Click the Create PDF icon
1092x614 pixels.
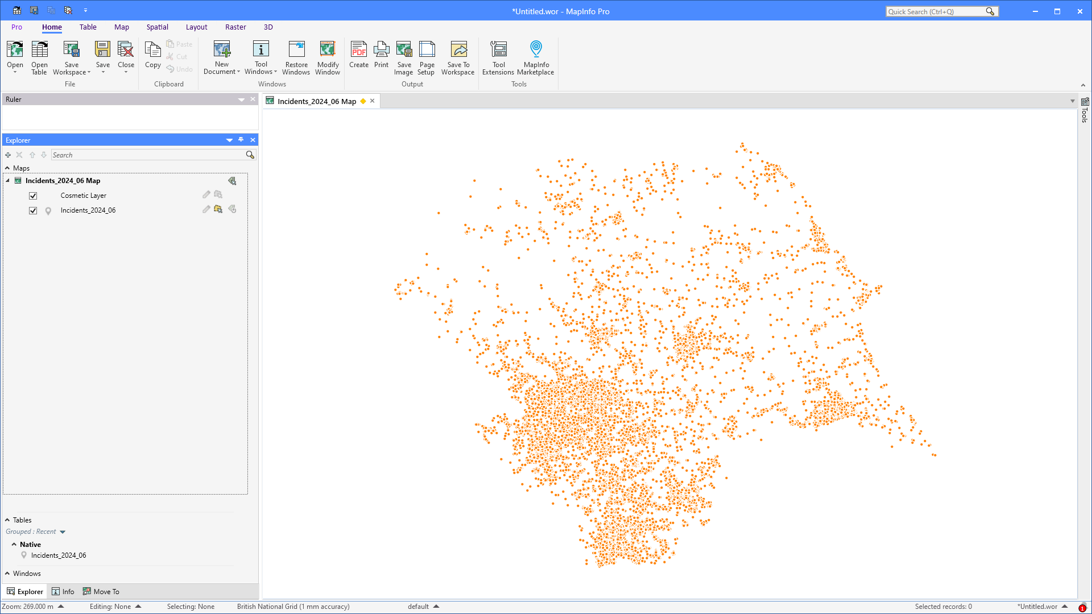tap(359, 55)
